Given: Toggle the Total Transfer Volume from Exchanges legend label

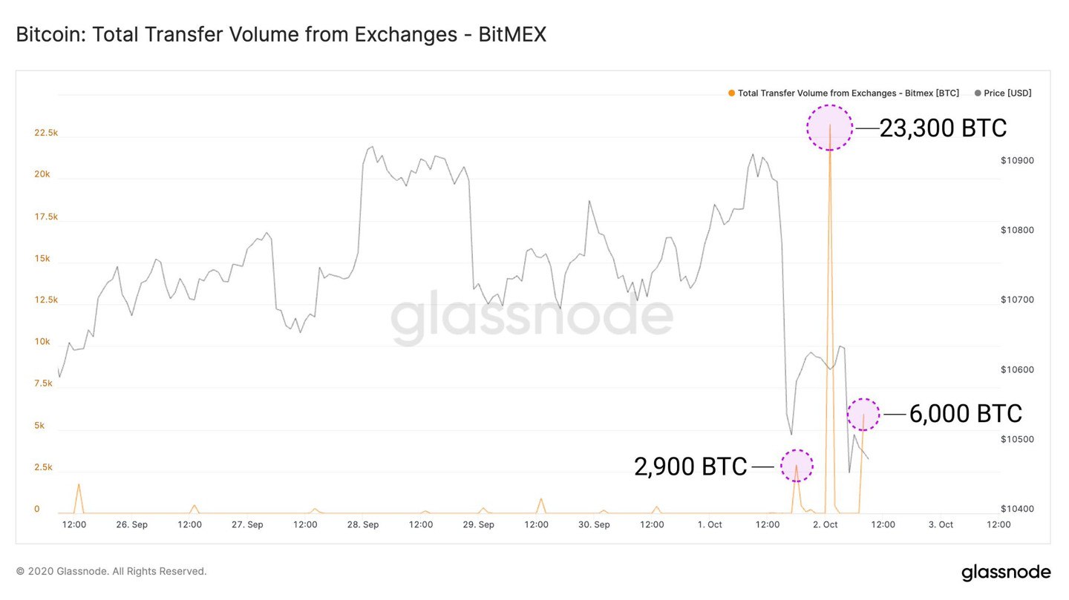Looking at the screenshot, I should coord(848,93).
